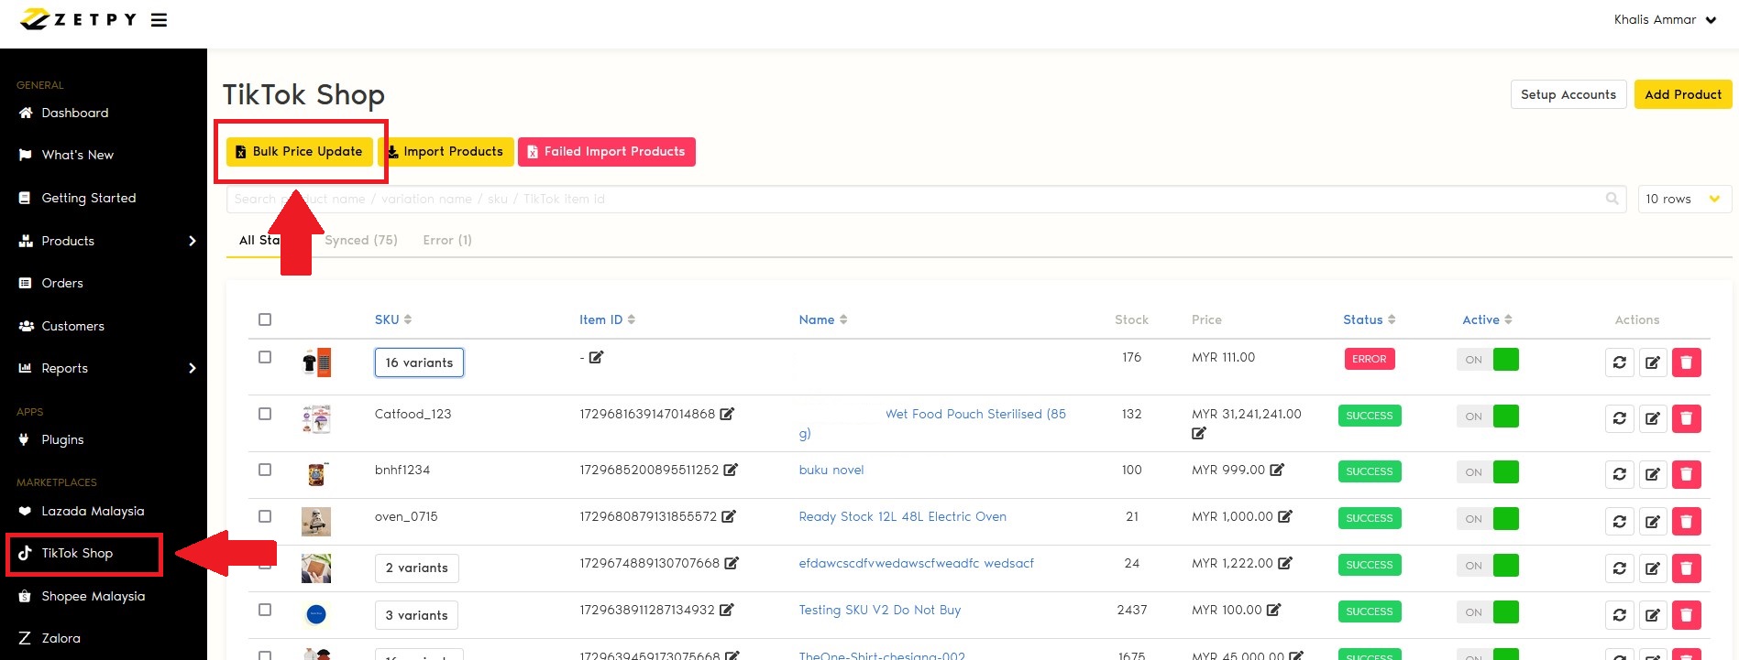Edit price MYR 999.00
Screen dimensions: 1739x660
tap(1277, 470)
